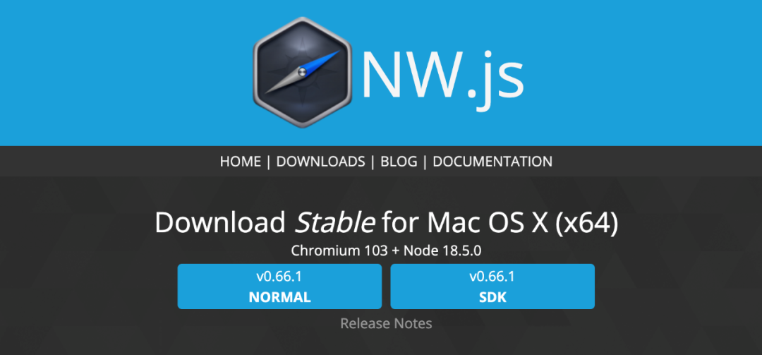Go to the HOME page
This screenshot has height=355, width=762.
click(241, 162)
